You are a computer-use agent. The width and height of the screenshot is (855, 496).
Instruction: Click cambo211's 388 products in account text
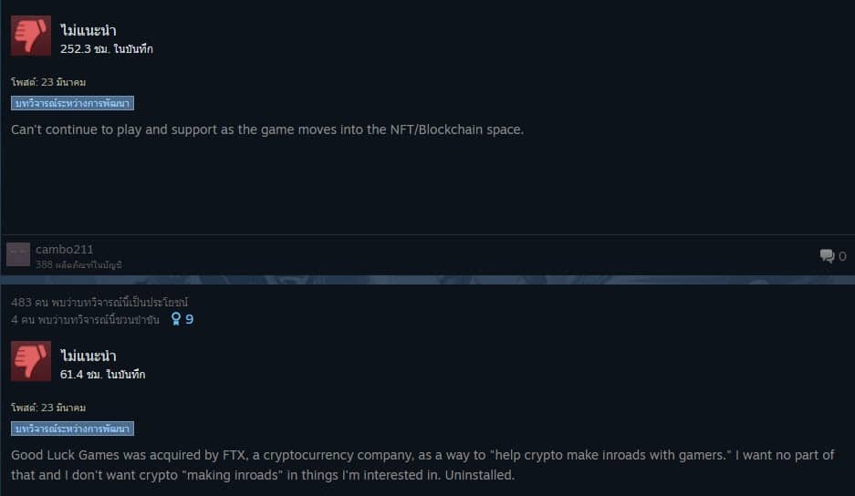[x=78, y=264]
